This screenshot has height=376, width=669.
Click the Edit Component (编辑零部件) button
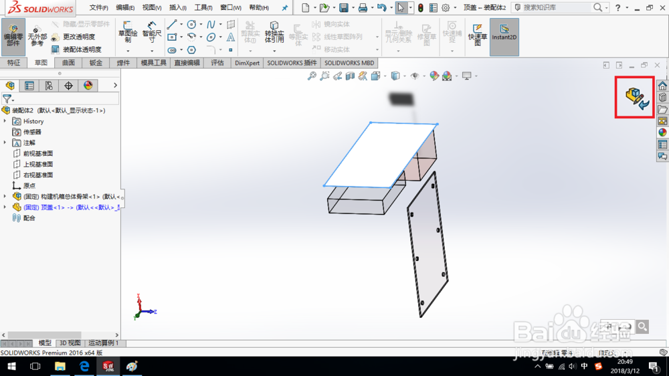pos(13,37)
